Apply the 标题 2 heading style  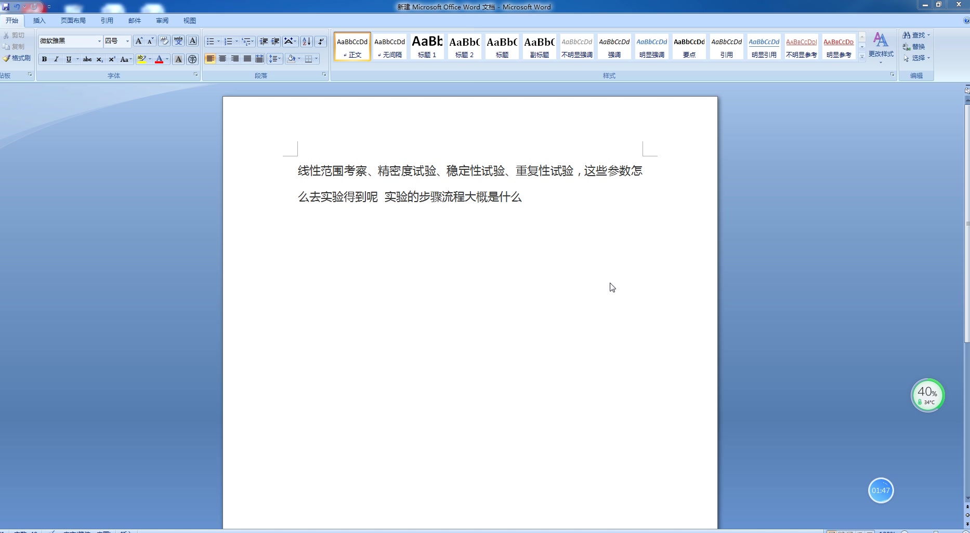click(x=464, y=47)
